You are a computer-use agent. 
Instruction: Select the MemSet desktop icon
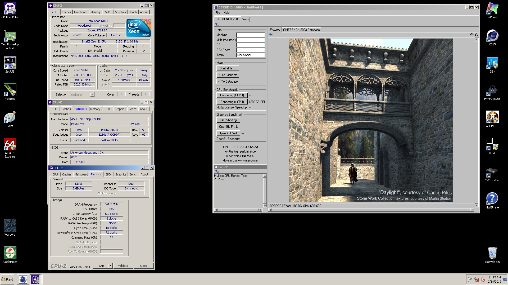tap(10, 92)
